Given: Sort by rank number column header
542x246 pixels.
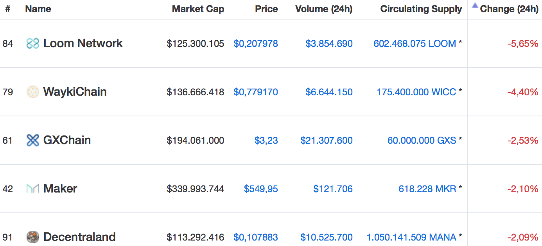Looking at the screenshot, I should pyautogui.click(x=7, y=9).
